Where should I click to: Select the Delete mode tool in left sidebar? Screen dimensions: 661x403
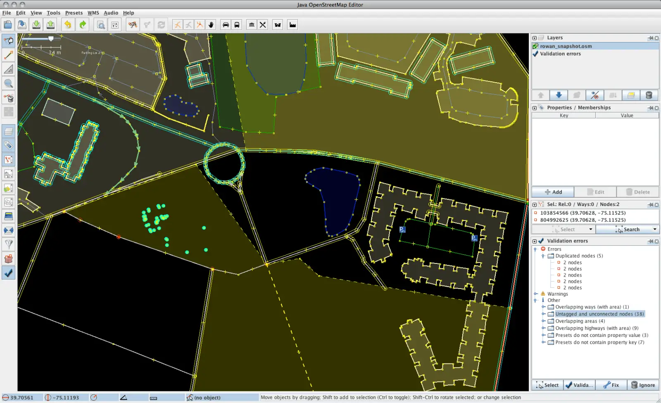pyautogui.click(x=9, y=98)
